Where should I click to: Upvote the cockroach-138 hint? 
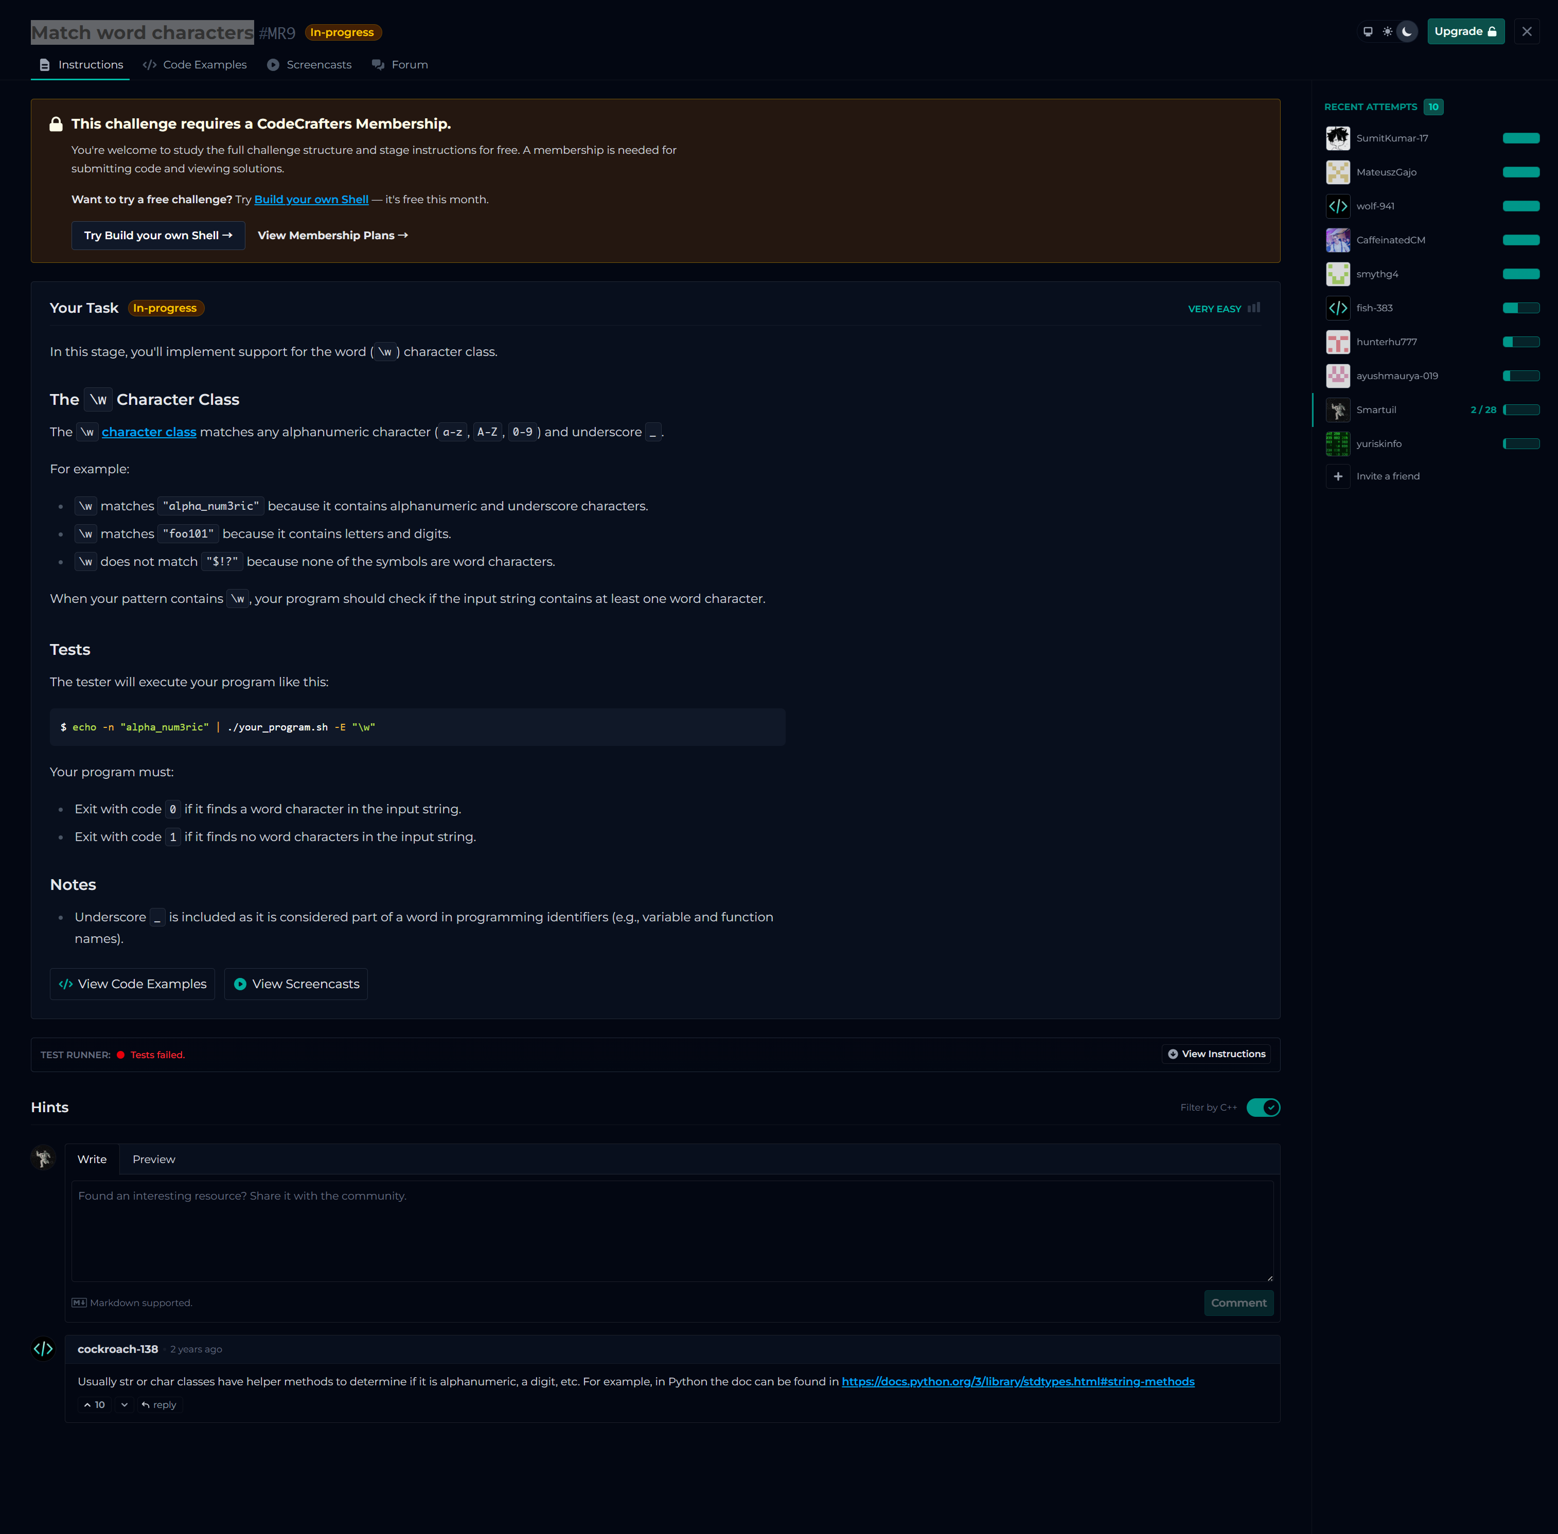coord(94,1404)
